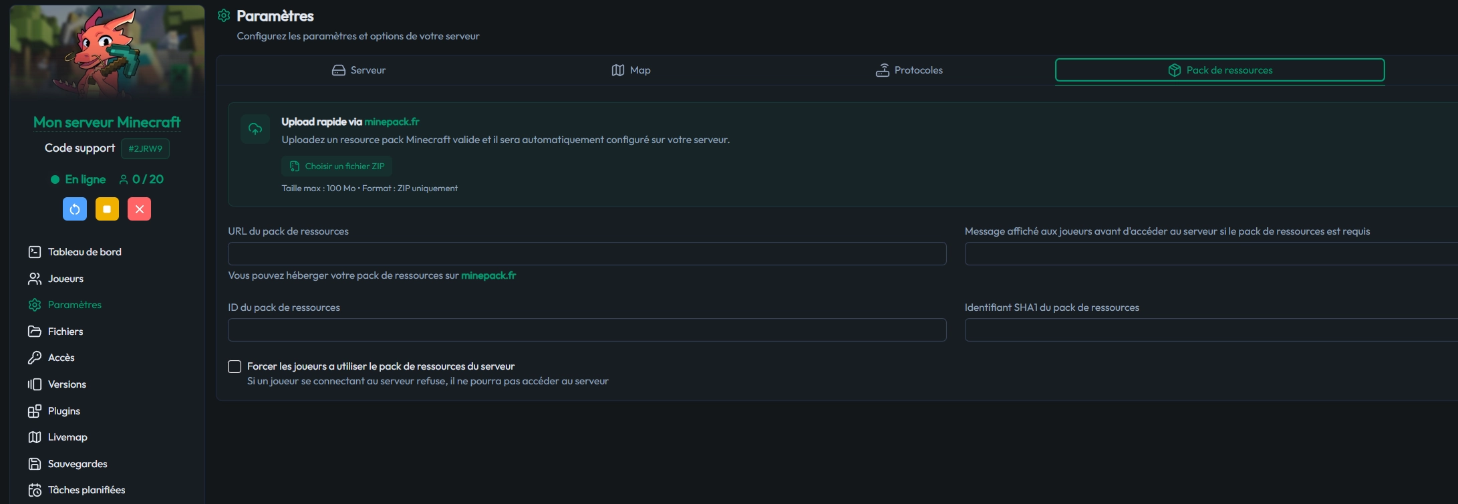
Task: Copy the support code #2JRW9 badge
Action: point(145,149)
